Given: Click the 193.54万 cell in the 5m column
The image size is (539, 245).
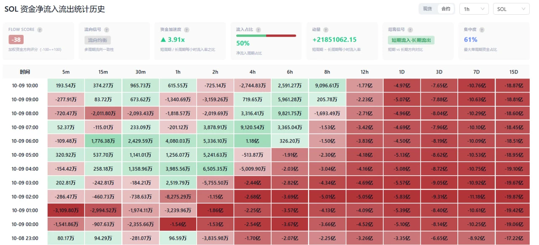Looking at the screenshot, I should coord(66,86).
